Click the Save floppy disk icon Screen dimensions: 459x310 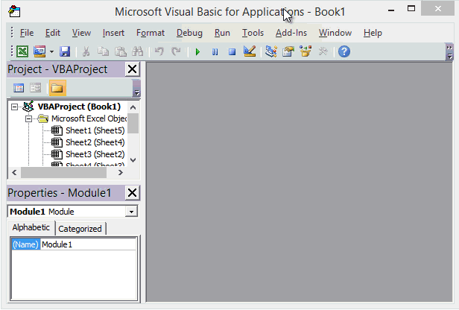pyautogui.click(x=65, y=52)
